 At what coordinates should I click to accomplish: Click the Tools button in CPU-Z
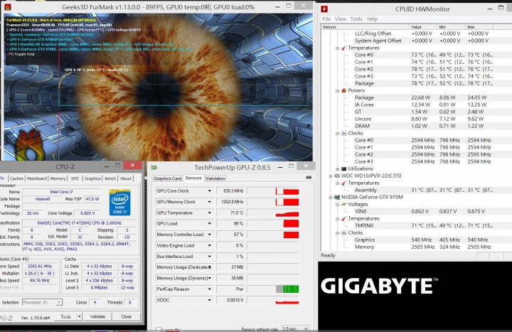click(x=65, y=316)
